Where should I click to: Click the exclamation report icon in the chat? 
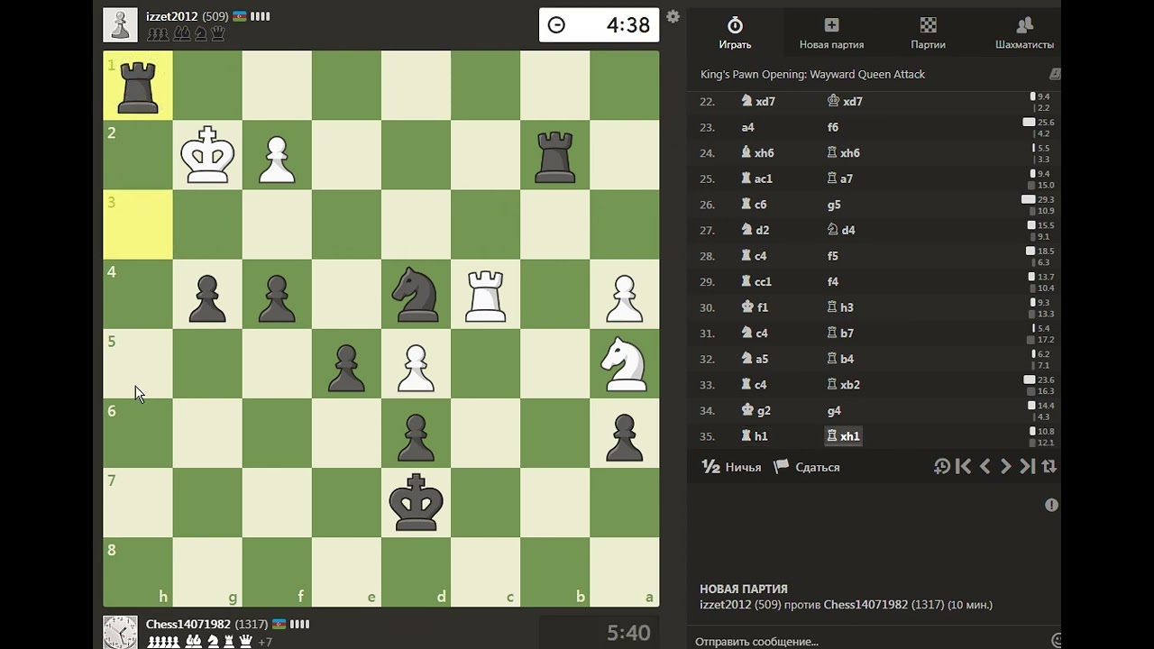click(x=1051, y=505)
